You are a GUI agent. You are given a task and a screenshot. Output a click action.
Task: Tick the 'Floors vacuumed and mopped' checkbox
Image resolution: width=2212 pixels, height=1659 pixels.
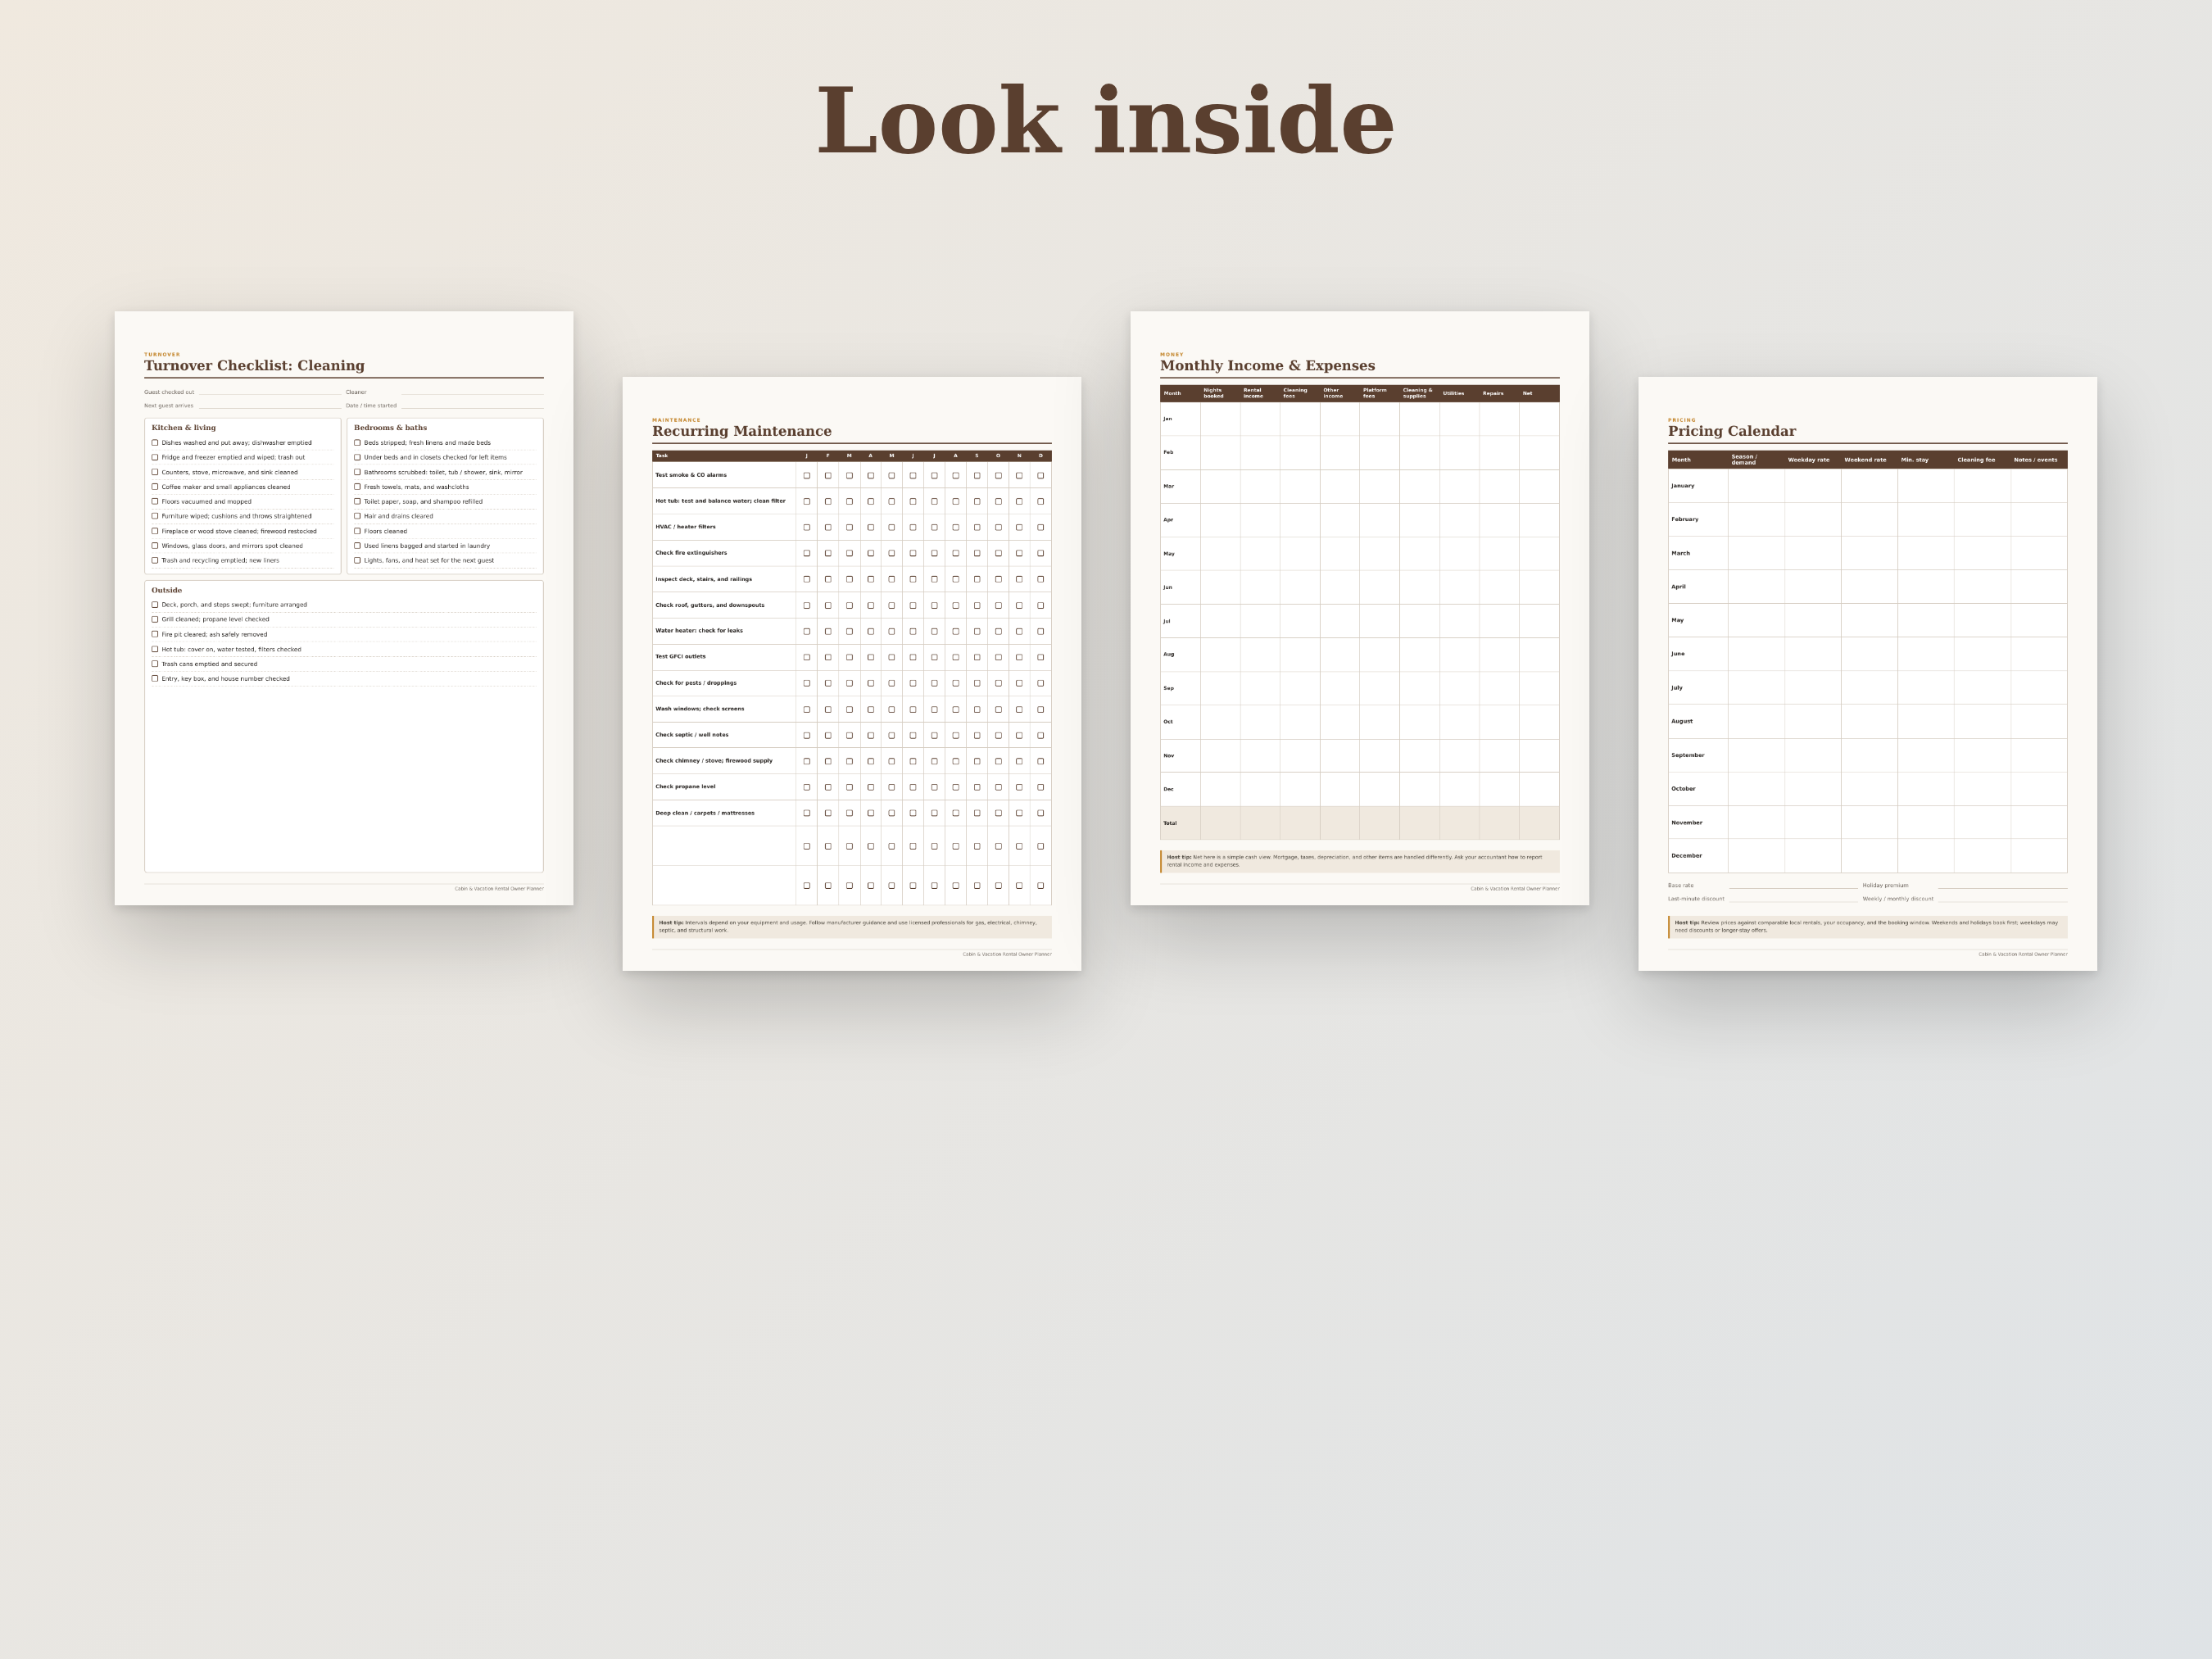click(155, 502)
